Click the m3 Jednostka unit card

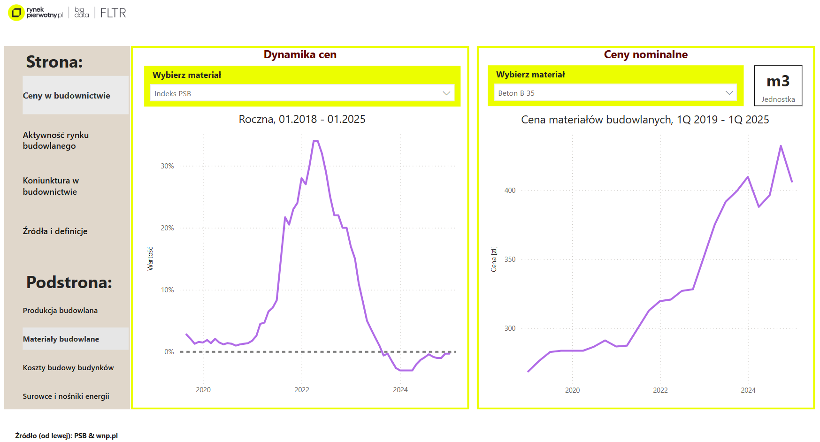pos(778,86)
